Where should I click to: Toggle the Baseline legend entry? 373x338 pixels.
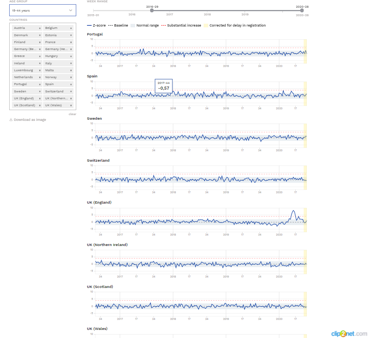119,25
